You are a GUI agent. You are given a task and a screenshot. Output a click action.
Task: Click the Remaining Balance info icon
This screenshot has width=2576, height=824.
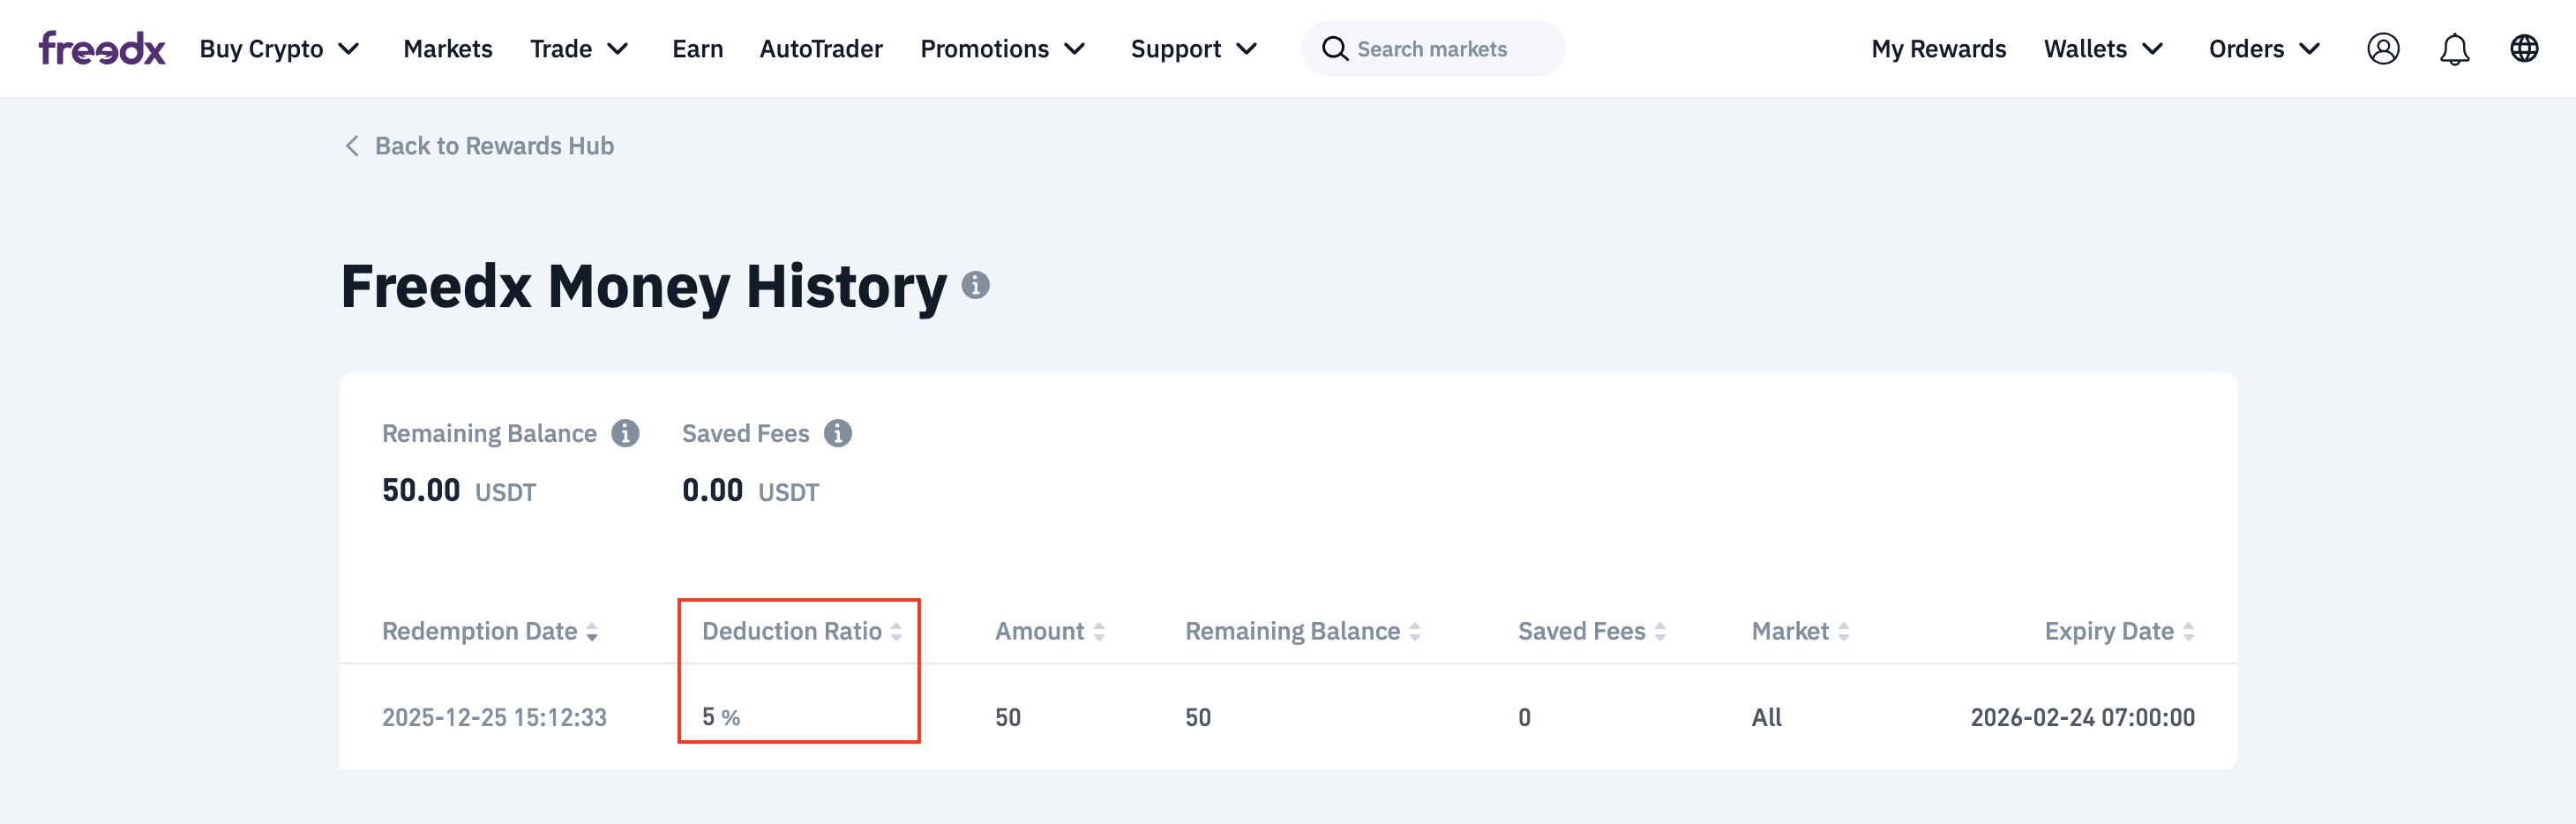625,433
